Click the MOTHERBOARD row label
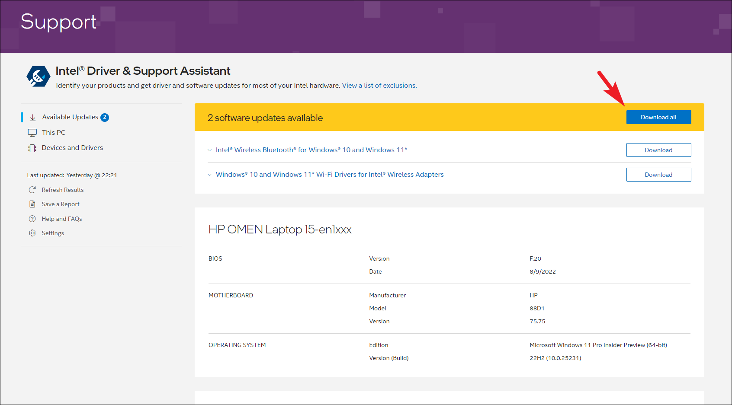This screenshot has height=405, width=732. tap(231, 295)
